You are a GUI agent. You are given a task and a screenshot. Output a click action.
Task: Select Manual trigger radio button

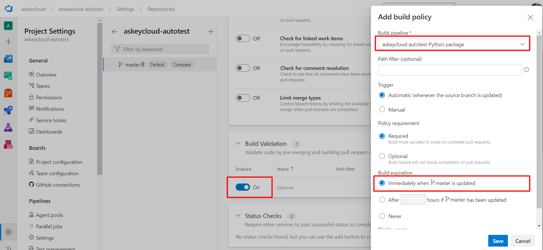coord(382,109)
